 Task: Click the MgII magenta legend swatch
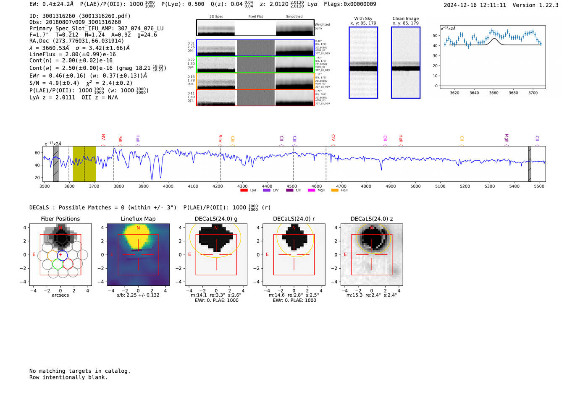311,190
